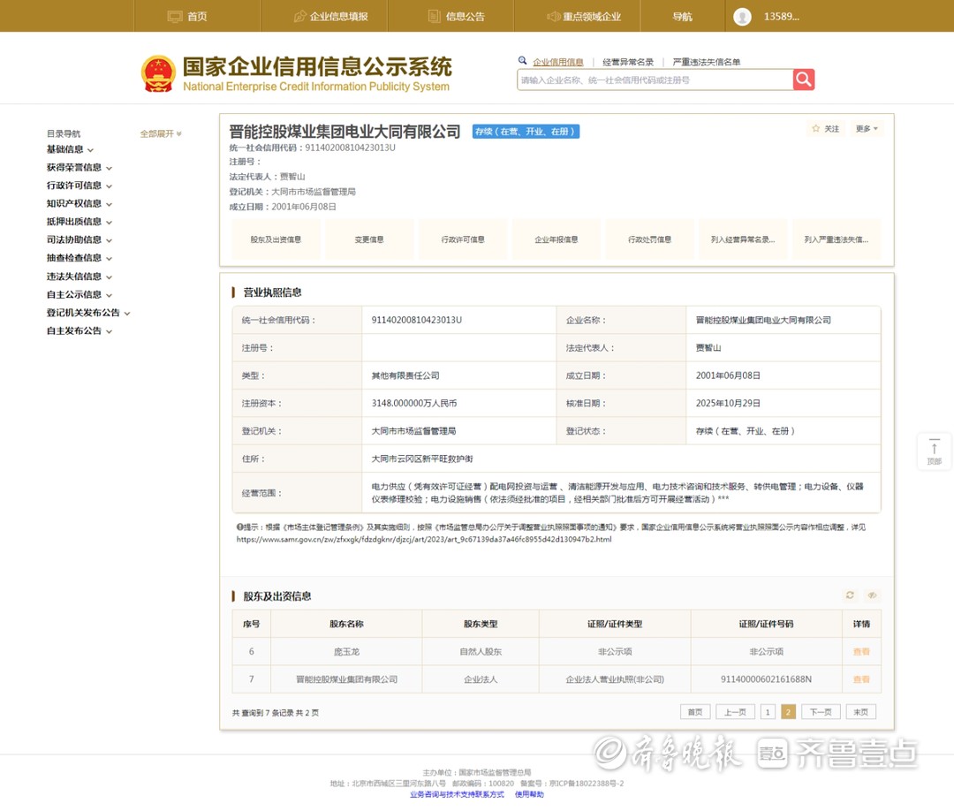
Task: Click 股东名称 column header
Action: click(346, 624)
